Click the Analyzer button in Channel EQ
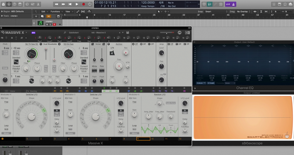 click(201, 83)
